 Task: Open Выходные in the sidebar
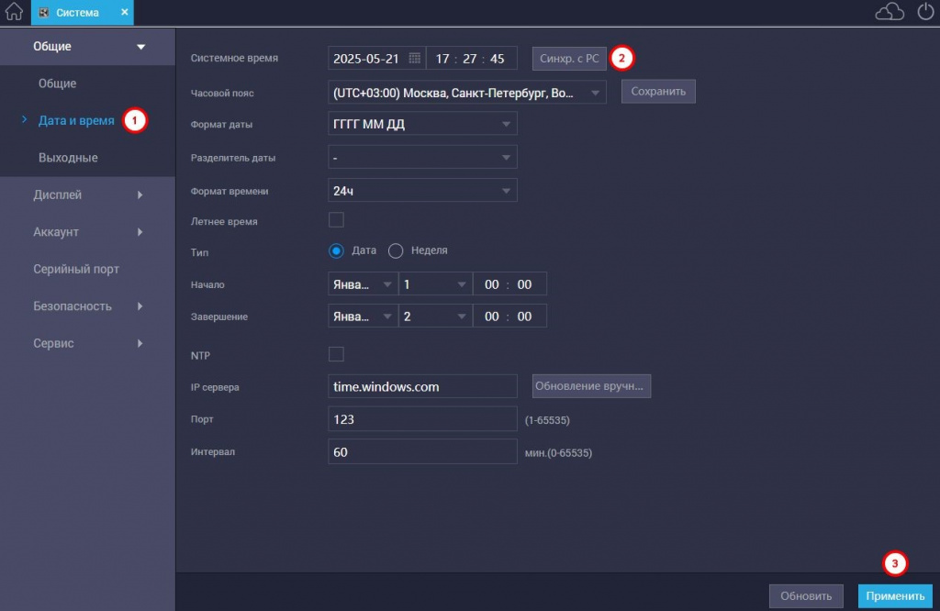(x=68, y=158)
